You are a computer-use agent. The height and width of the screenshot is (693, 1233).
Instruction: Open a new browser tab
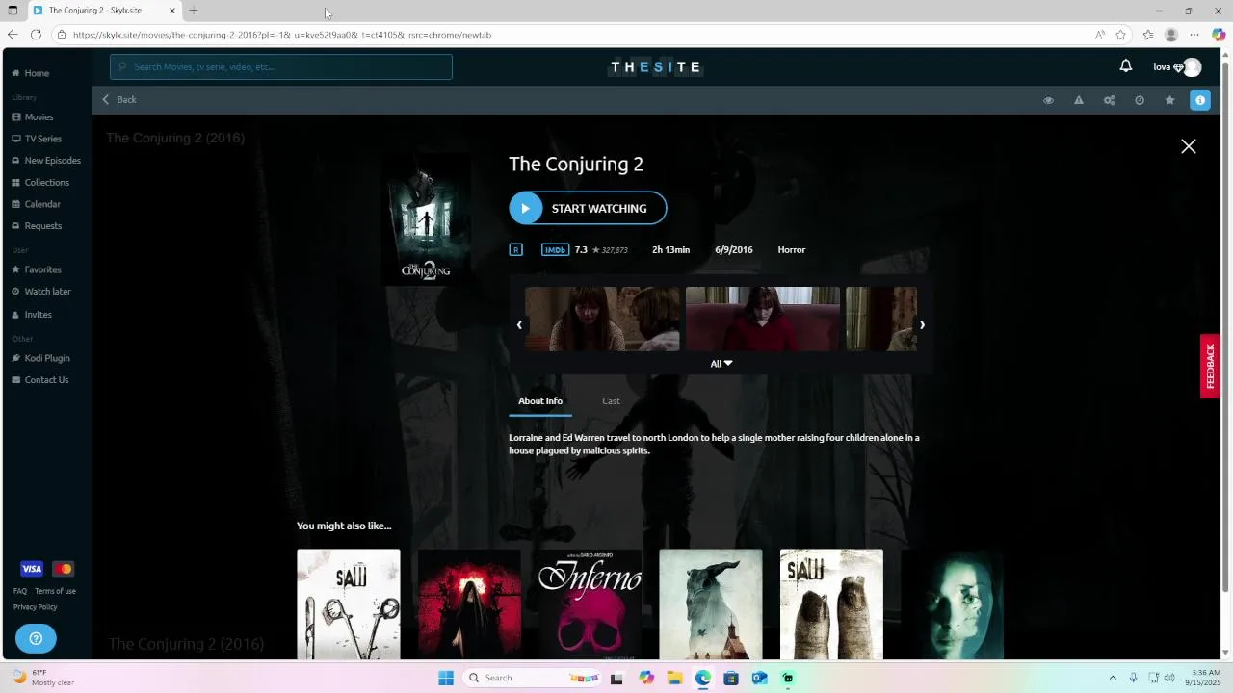194,11
